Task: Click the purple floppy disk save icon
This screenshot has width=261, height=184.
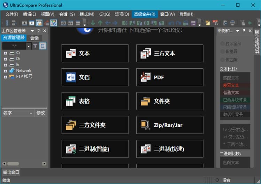Action: pos(193,23)
